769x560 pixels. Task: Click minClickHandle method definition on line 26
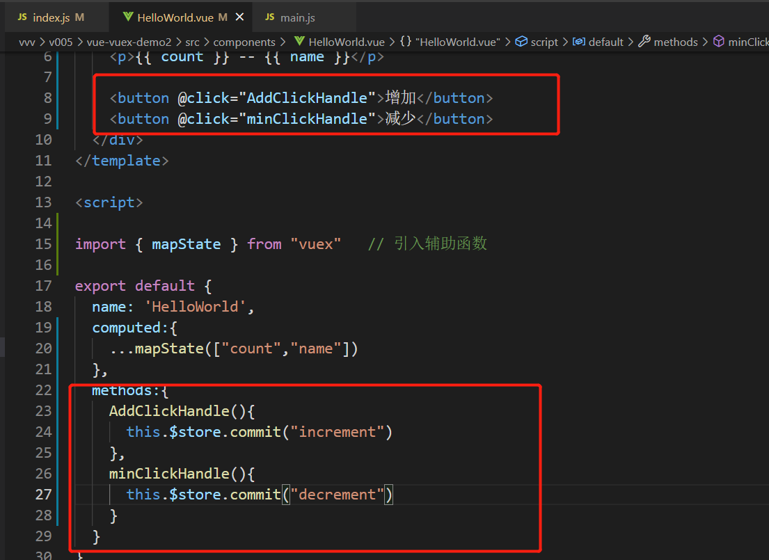coord(169,474)
